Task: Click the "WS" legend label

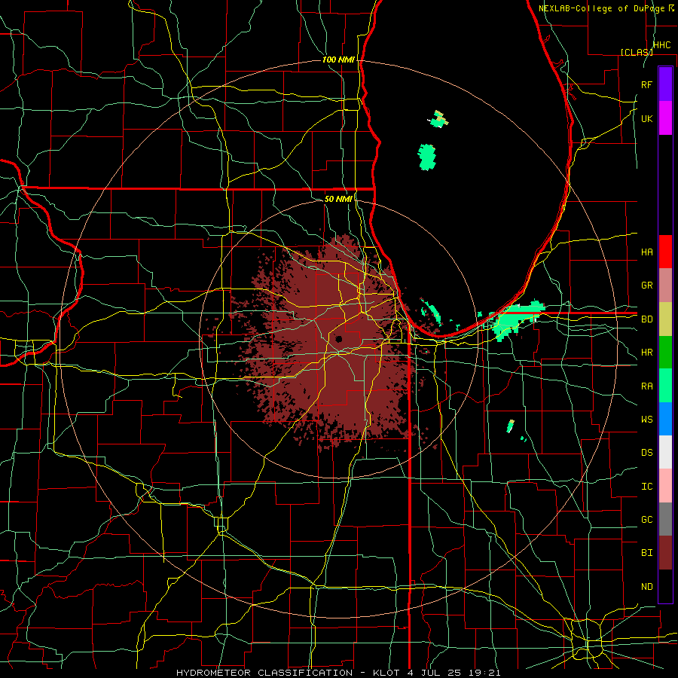Action: (647, 420)
